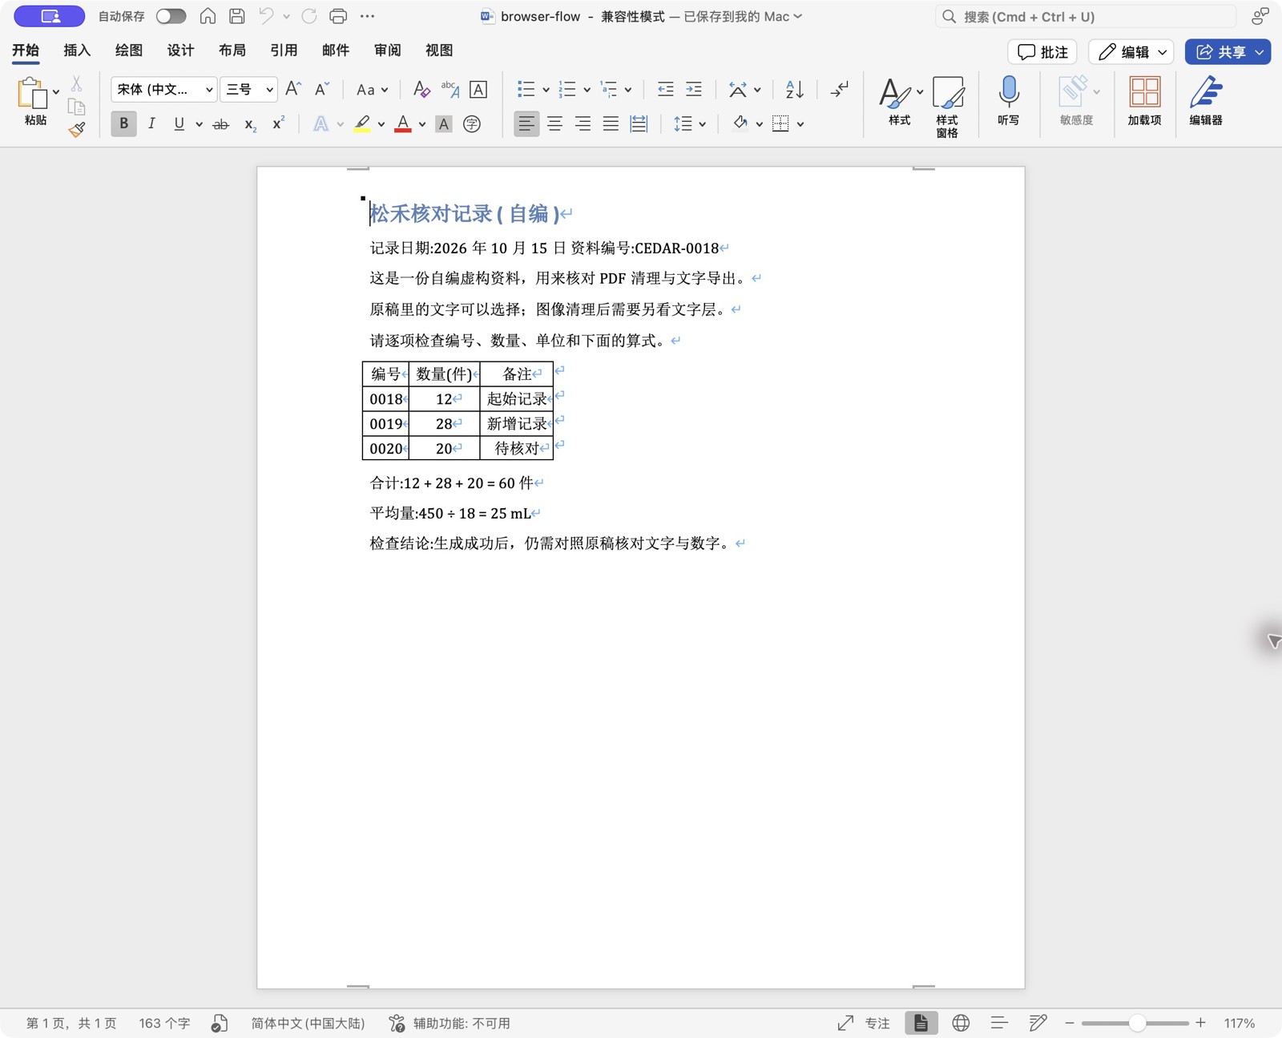This screenshot has width=1282, height=1038.
Task: Click the Print icon in title bar
Action: pyautogui.click(x=338, y=16)
